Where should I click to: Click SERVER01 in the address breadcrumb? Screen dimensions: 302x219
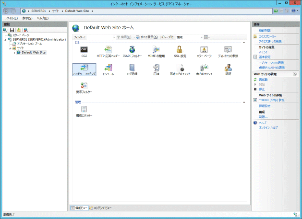[38, 11]
